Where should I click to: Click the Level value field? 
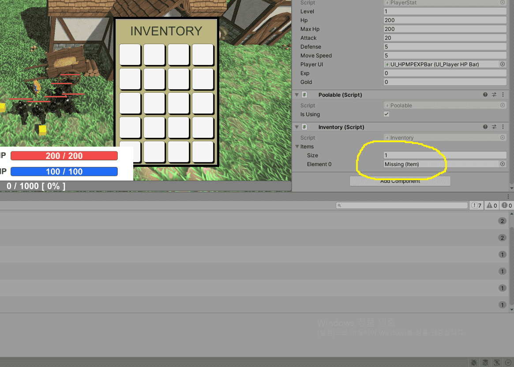coord(445,11)
